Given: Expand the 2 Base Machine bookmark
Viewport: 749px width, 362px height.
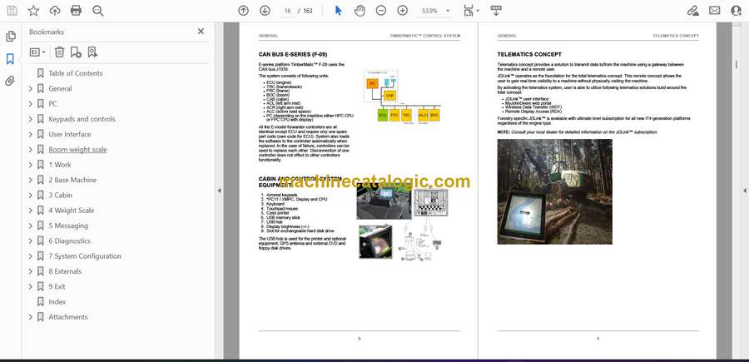Looking at the screenshot, I should 31,180.
